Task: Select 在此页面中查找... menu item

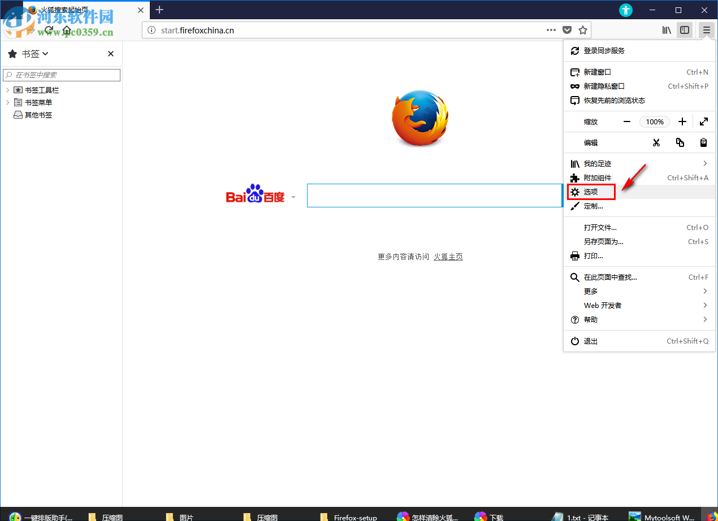Action: coord(639,277)
